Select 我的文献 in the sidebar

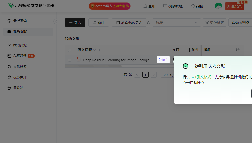[28, 32]
